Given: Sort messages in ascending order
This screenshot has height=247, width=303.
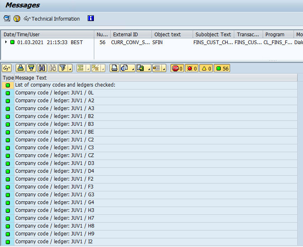Looking at the screenshot, I should 21,68.
